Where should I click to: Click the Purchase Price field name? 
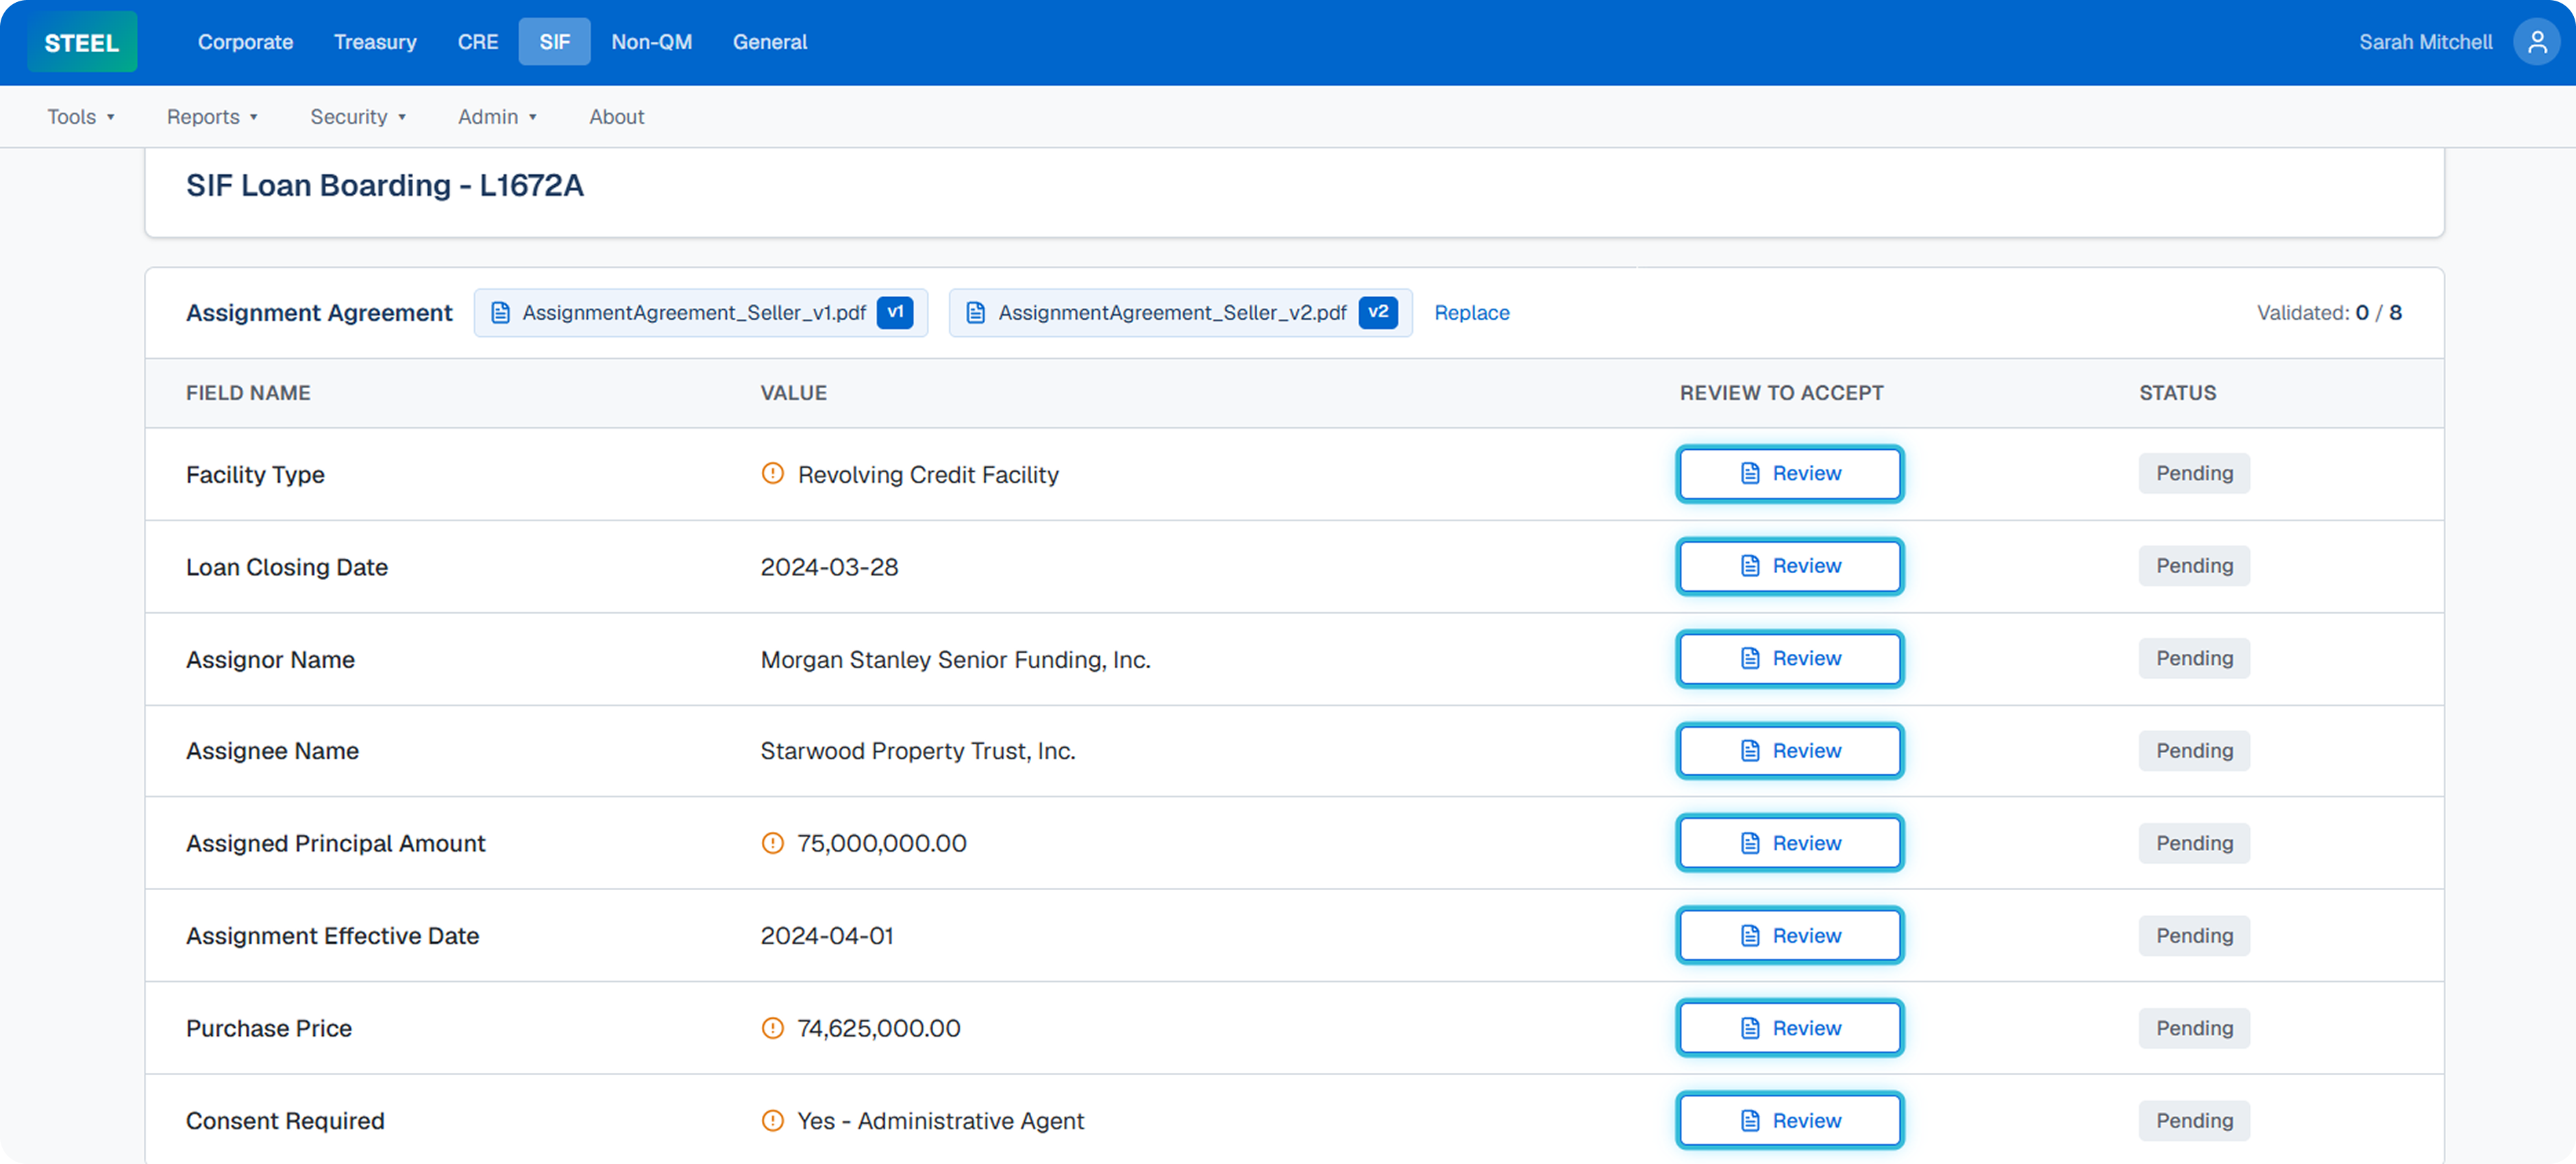[269, 1029]
